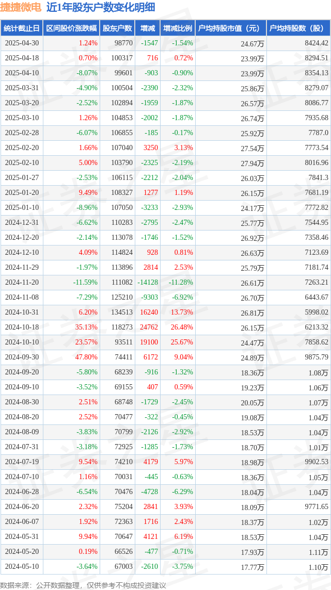Screen dimensions: 331x590
Task: Click the -14128 change value
Action: [x=148, y=283]
